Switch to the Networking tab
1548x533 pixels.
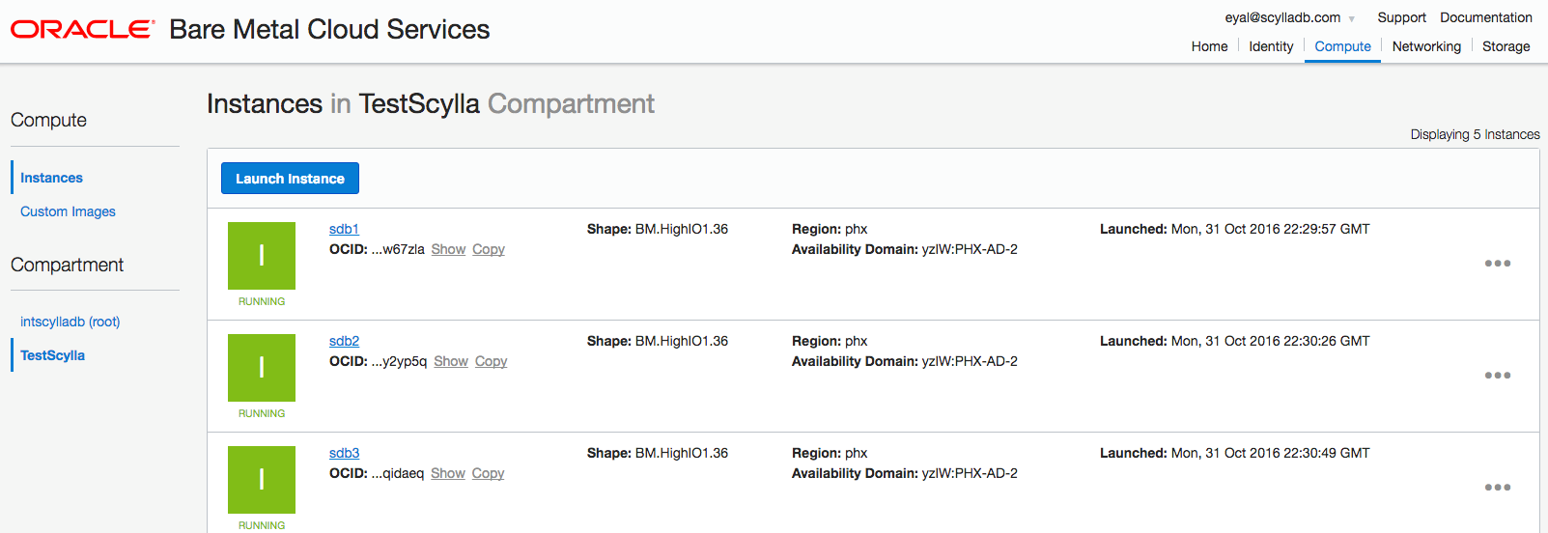click(x=1426, y=46)
